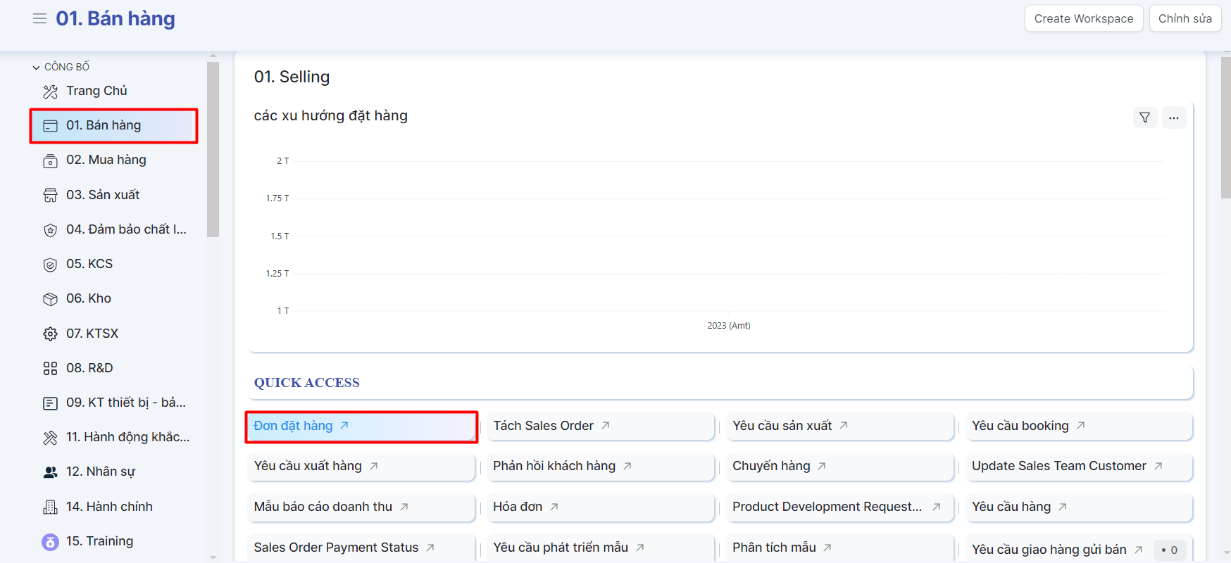The image size is (1231, 563).
Task: Collapse the CÔNG BỐ sidebar section
Action: point(36,68)
